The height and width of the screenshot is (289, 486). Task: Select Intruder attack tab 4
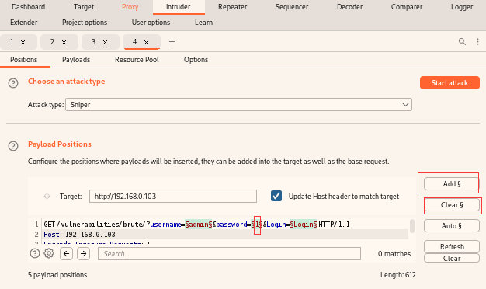click(x=134, y=41)
